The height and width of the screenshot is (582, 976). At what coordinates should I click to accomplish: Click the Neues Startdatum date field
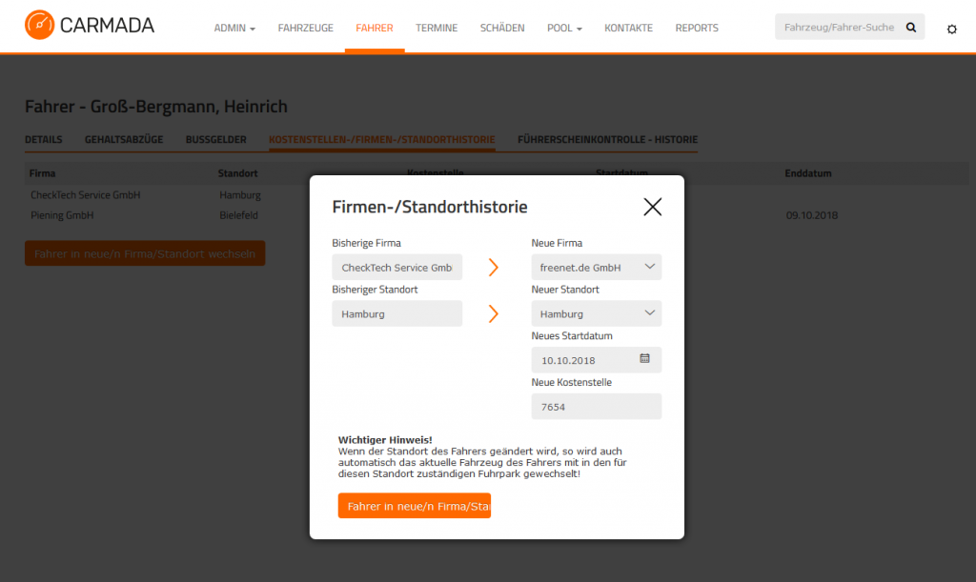597,360
